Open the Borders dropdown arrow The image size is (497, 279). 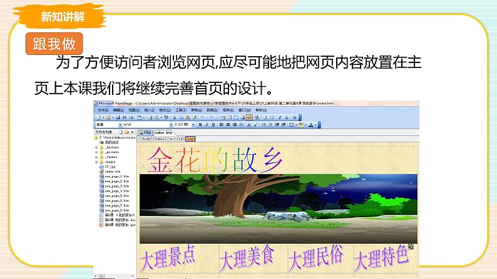(296, 125)
